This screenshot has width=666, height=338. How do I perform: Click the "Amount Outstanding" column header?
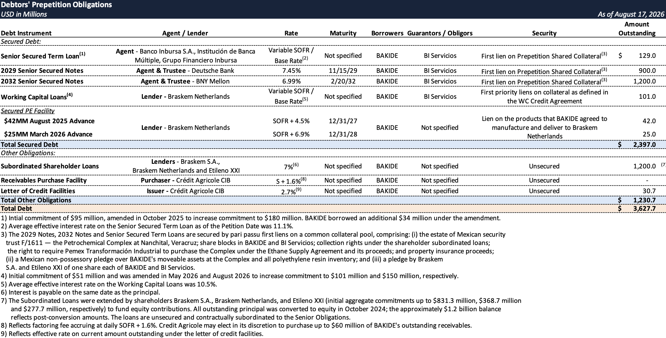637,29
